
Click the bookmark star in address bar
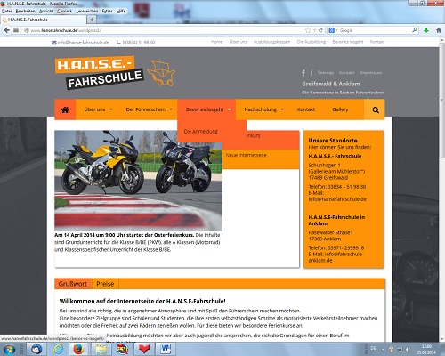(x=308, y=30)
